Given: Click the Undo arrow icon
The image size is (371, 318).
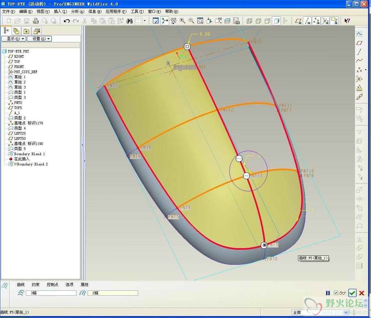Looking at the screenshot, I should 67,21.
